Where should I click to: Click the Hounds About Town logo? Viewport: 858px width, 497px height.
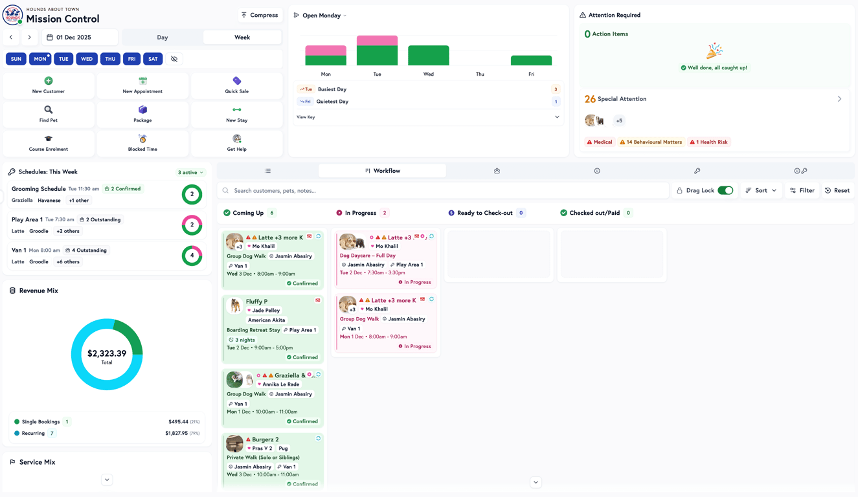point(12,15)
